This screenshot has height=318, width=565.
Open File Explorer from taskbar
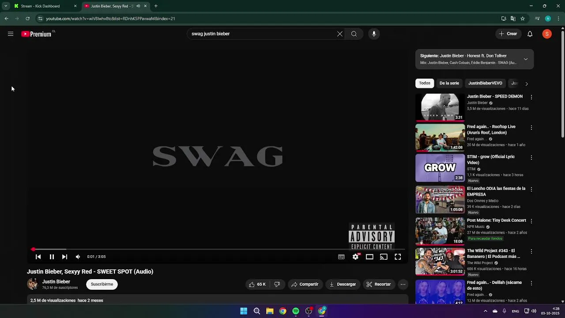click(270, 311)
